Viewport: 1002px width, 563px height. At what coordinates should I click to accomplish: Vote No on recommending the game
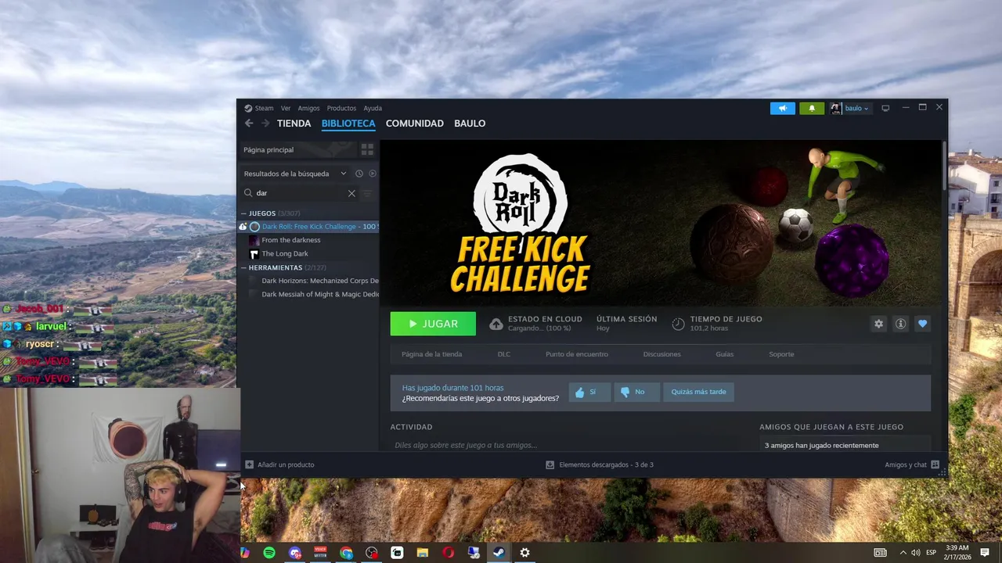(x=636, y=392)
